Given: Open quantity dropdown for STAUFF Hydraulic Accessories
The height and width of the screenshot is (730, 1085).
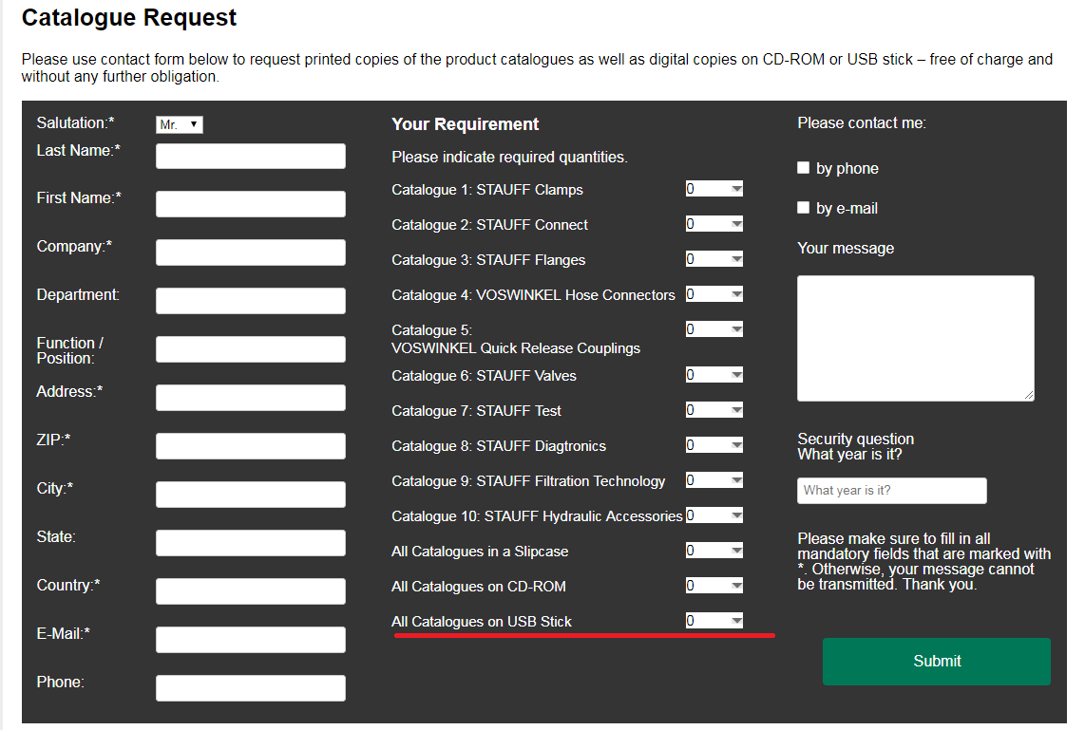Looking at the screenshot, I should click(714, 515).
